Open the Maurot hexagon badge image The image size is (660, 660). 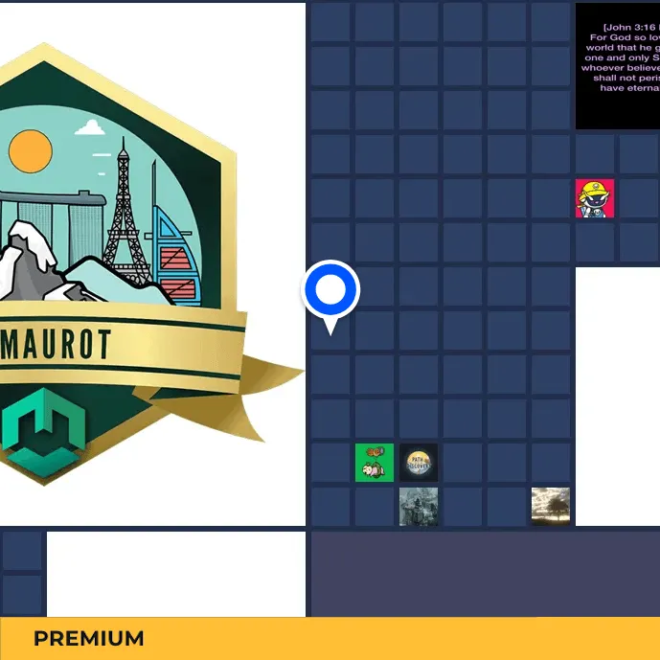(x=153, y=264)
